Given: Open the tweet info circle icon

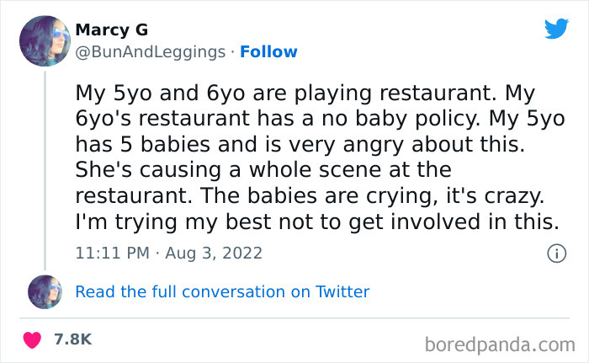Looking at the screenshot, I should point(555,253).
